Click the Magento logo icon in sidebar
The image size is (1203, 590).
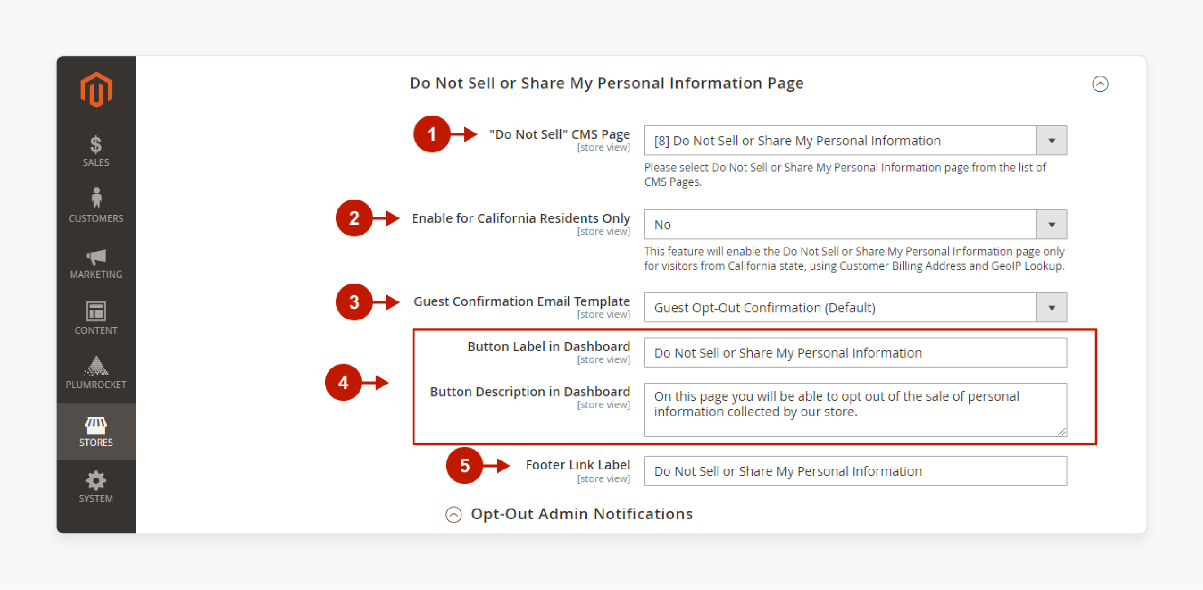pos(98,88)
